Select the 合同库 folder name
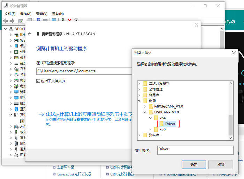The height and width of the screenshot is (179, 244). click(x=154, y=95)
